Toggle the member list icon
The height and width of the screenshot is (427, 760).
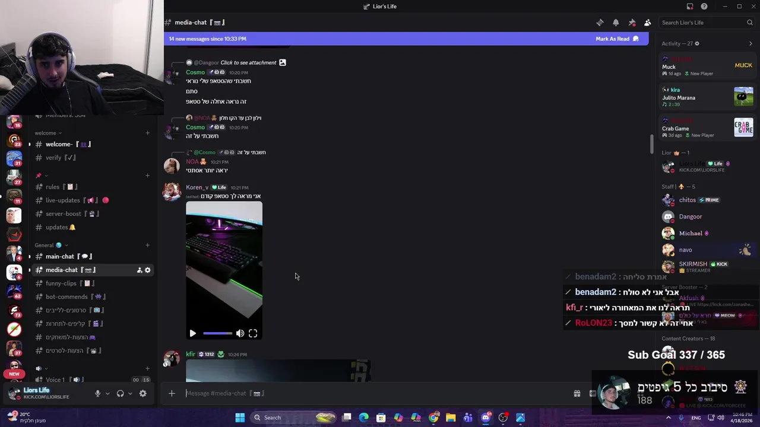[648, 23]
